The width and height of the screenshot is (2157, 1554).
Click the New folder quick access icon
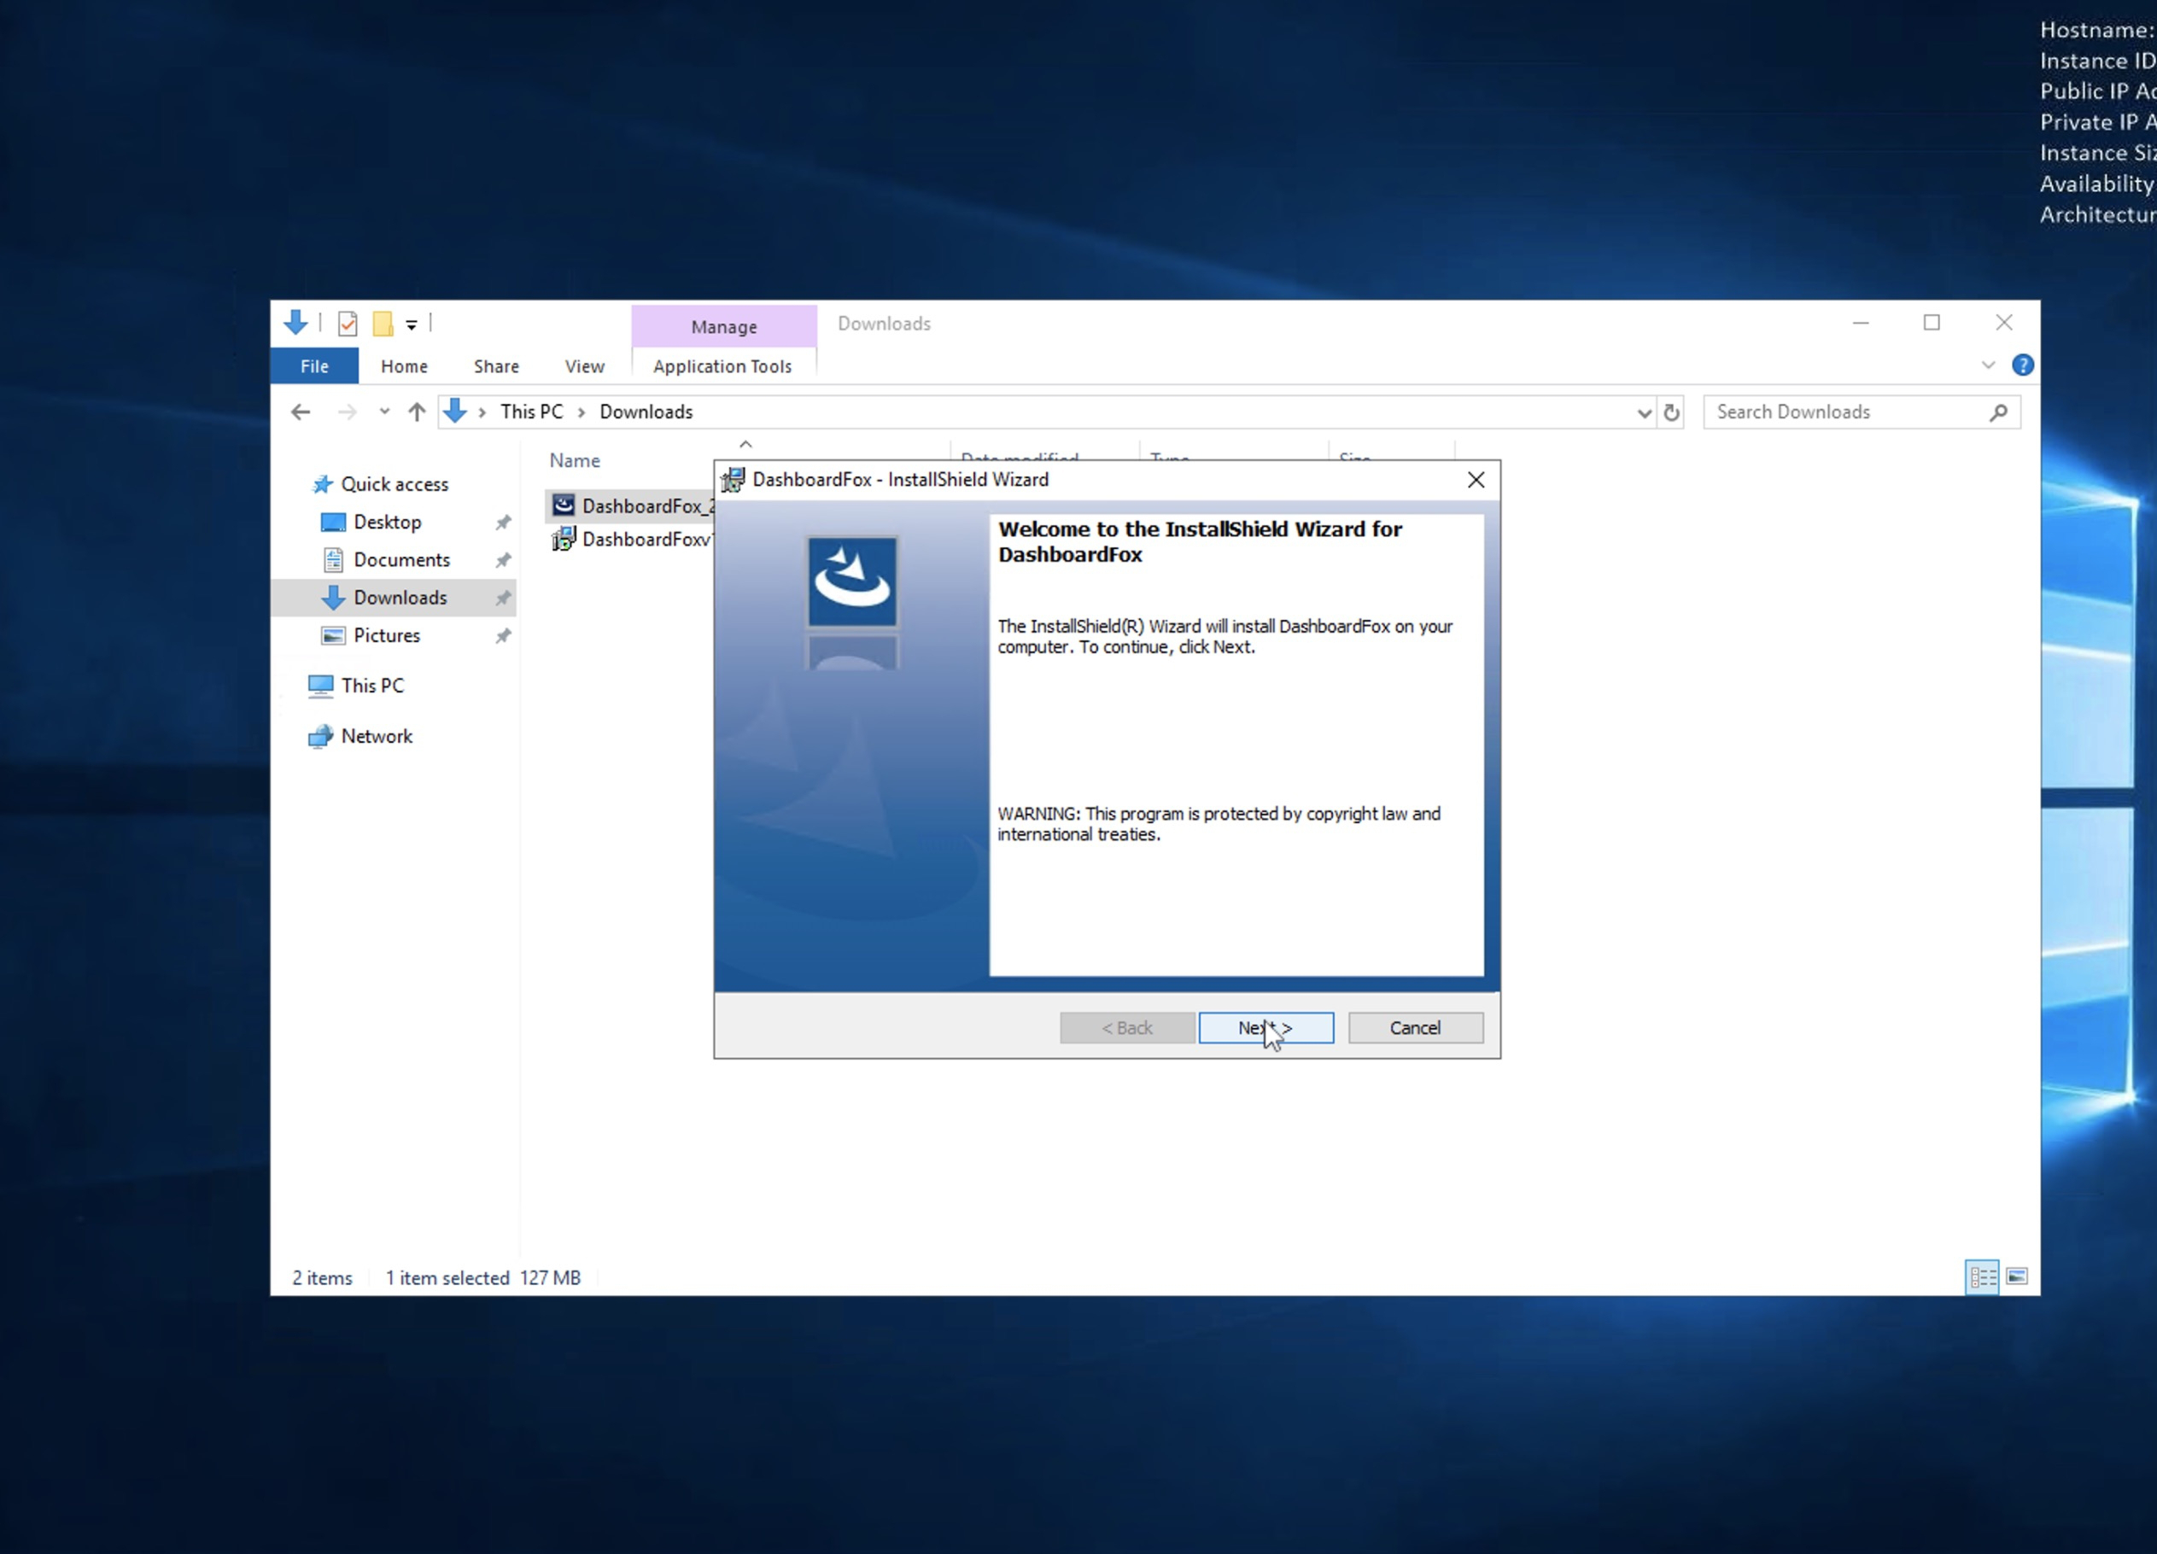[383, 324]
